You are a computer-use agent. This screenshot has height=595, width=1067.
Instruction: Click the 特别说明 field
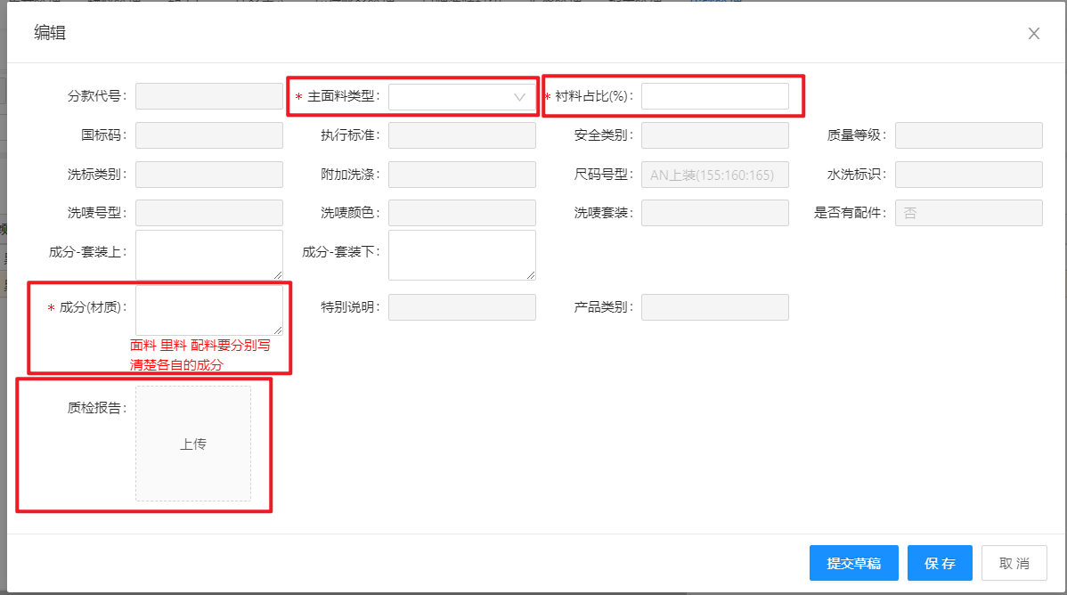461,307
